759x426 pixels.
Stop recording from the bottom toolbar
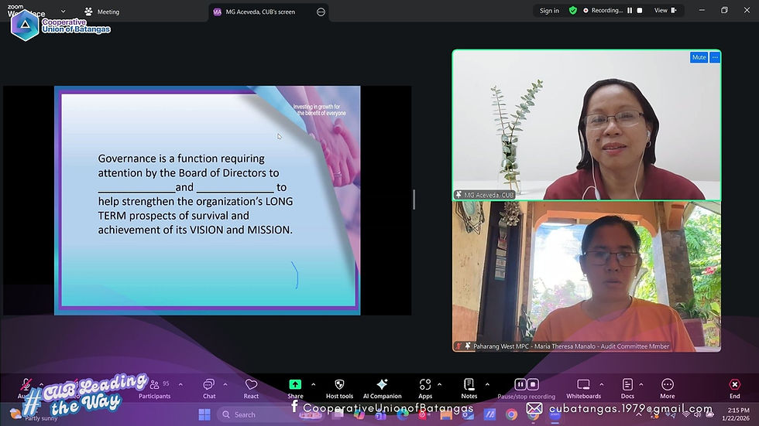click(533, 384)
